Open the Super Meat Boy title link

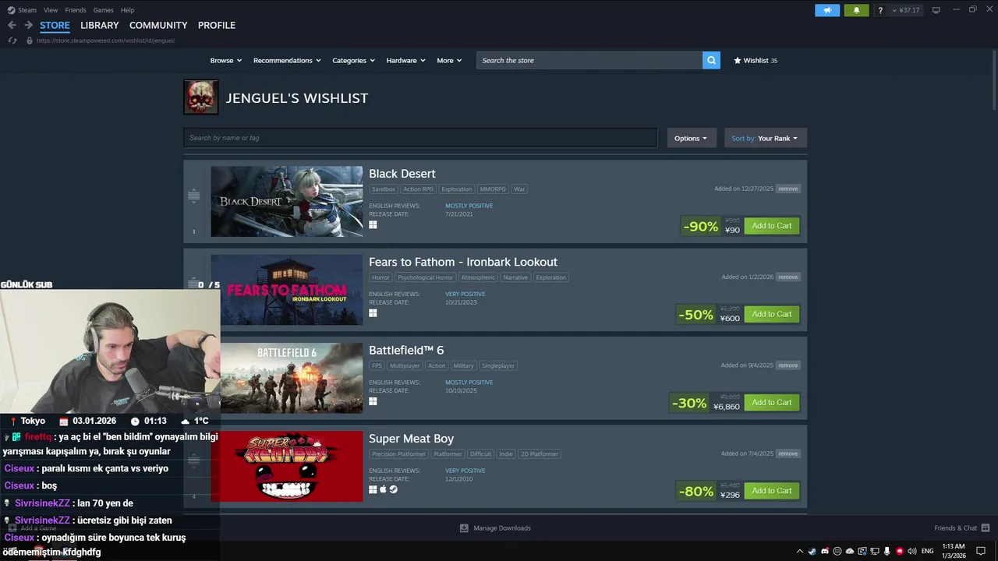(x=411, y=439)
